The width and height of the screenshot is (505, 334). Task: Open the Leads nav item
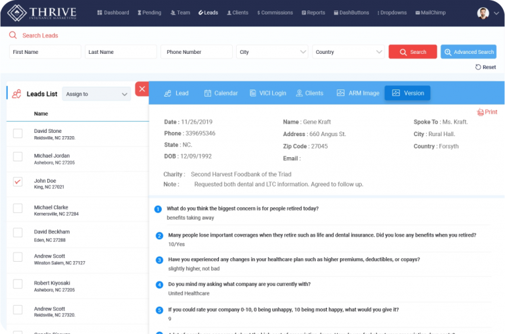[208, 12]
